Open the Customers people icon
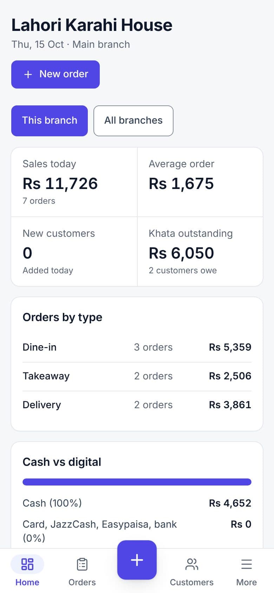The image size is (274, 593). click(192, 564)
